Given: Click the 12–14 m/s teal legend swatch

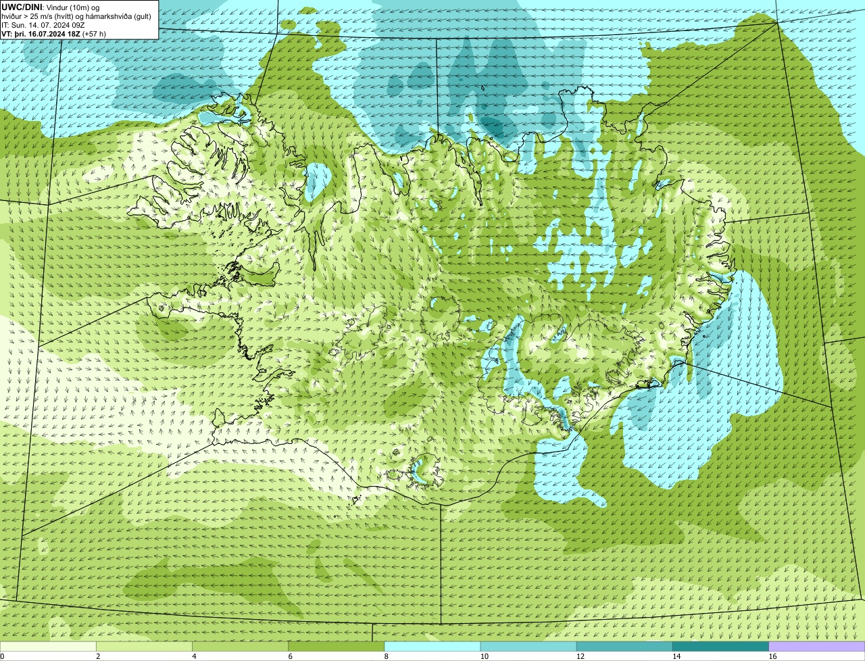Looking at the screenshot, I should tap(624, 646).
